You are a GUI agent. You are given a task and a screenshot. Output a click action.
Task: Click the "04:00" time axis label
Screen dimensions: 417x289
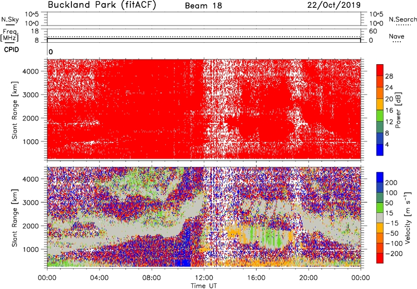pyautogui.click(x=100, y=278)
